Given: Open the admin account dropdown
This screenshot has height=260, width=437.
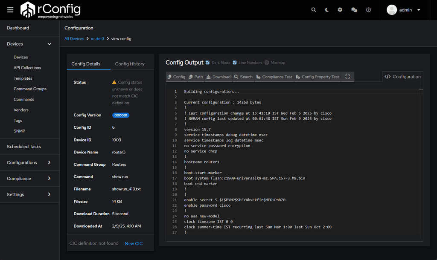Looking at the screenshot, I should pos(404,10).
